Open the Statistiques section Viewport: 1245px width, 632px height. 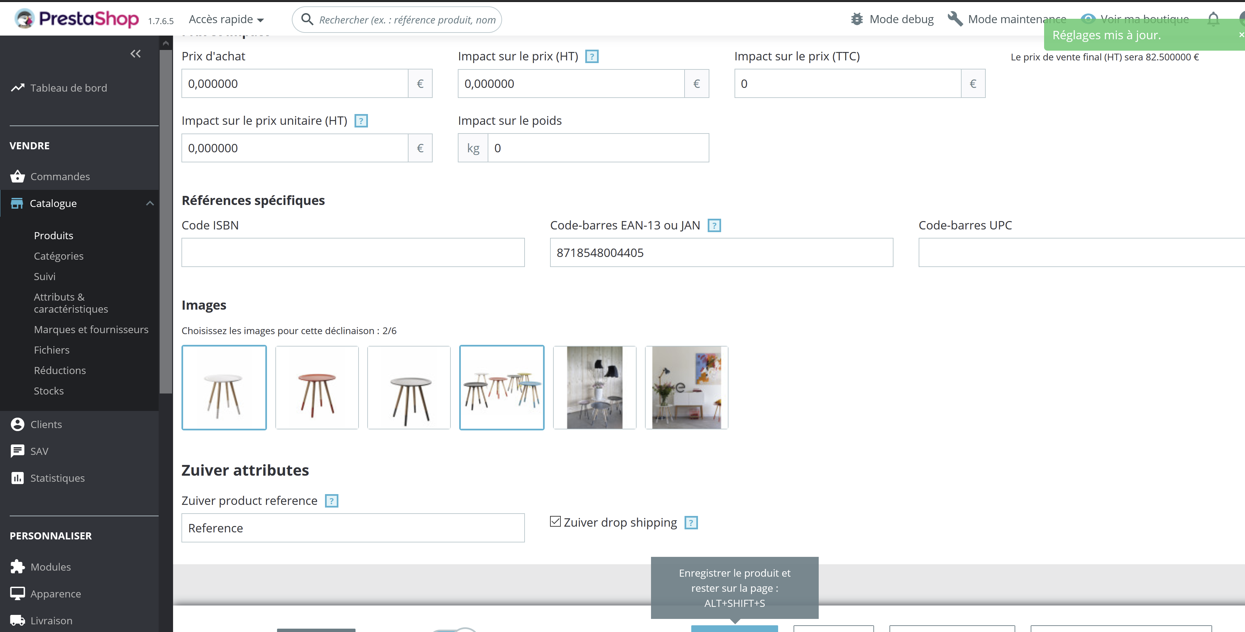57,478
